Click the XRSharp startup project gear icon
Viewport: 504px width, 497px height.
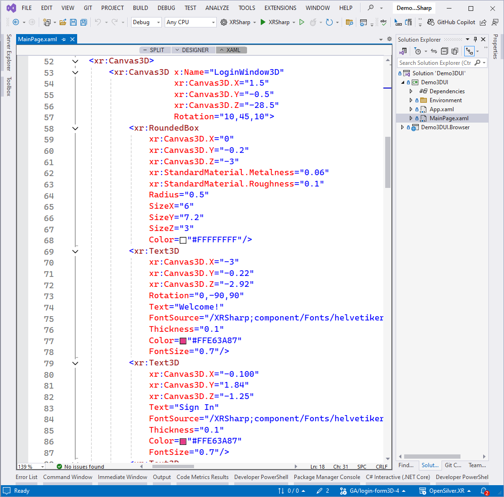224,22
